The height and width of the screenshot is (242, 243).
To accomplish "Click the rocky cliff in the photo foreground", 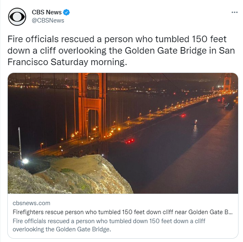I will click(70, 175).
